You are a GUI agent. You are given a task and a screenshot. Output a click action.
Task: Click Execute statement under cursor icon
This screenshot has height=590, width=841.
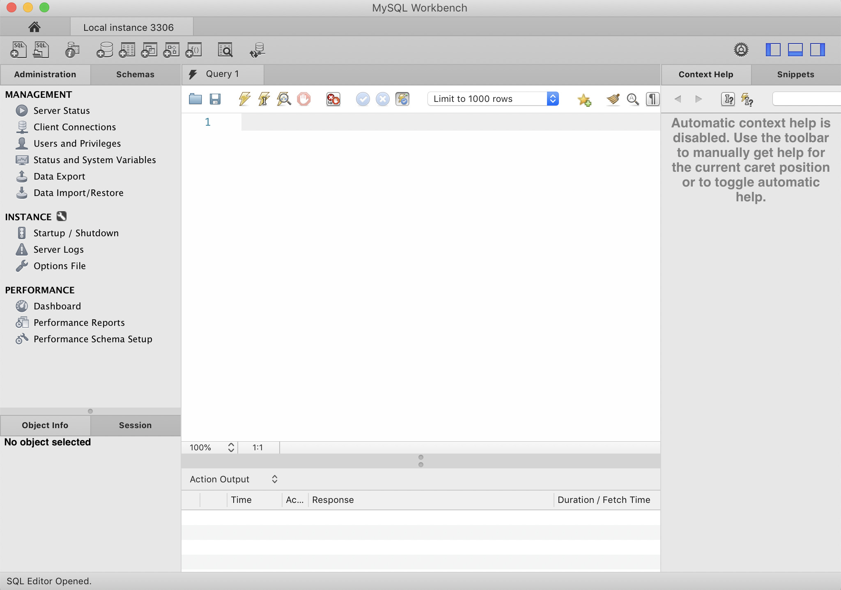pos(264,99)
